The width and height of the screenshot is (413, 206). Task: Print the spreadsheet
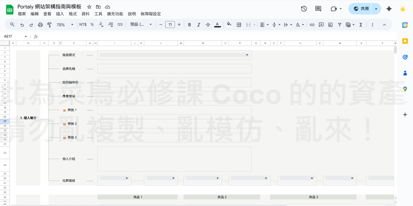tap(40, 24)
